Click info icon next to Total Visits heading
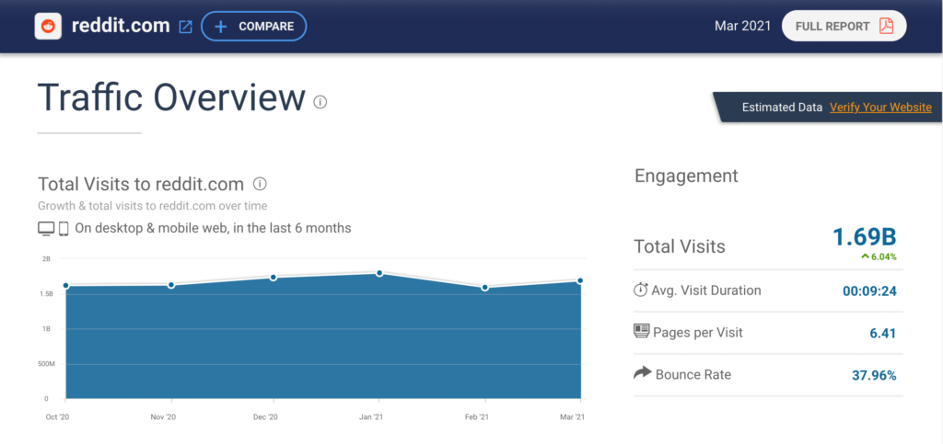Screen dimensions: 943x444 [260, 184]
